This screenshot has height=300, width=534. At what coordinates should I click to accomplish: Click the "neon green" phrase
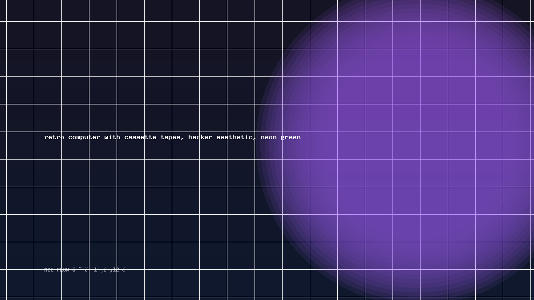(x=280, y=137)
